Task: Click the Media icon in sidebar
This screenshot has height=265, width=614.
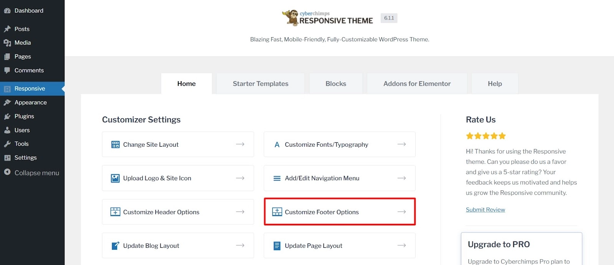Action: (x=7, y=43)
